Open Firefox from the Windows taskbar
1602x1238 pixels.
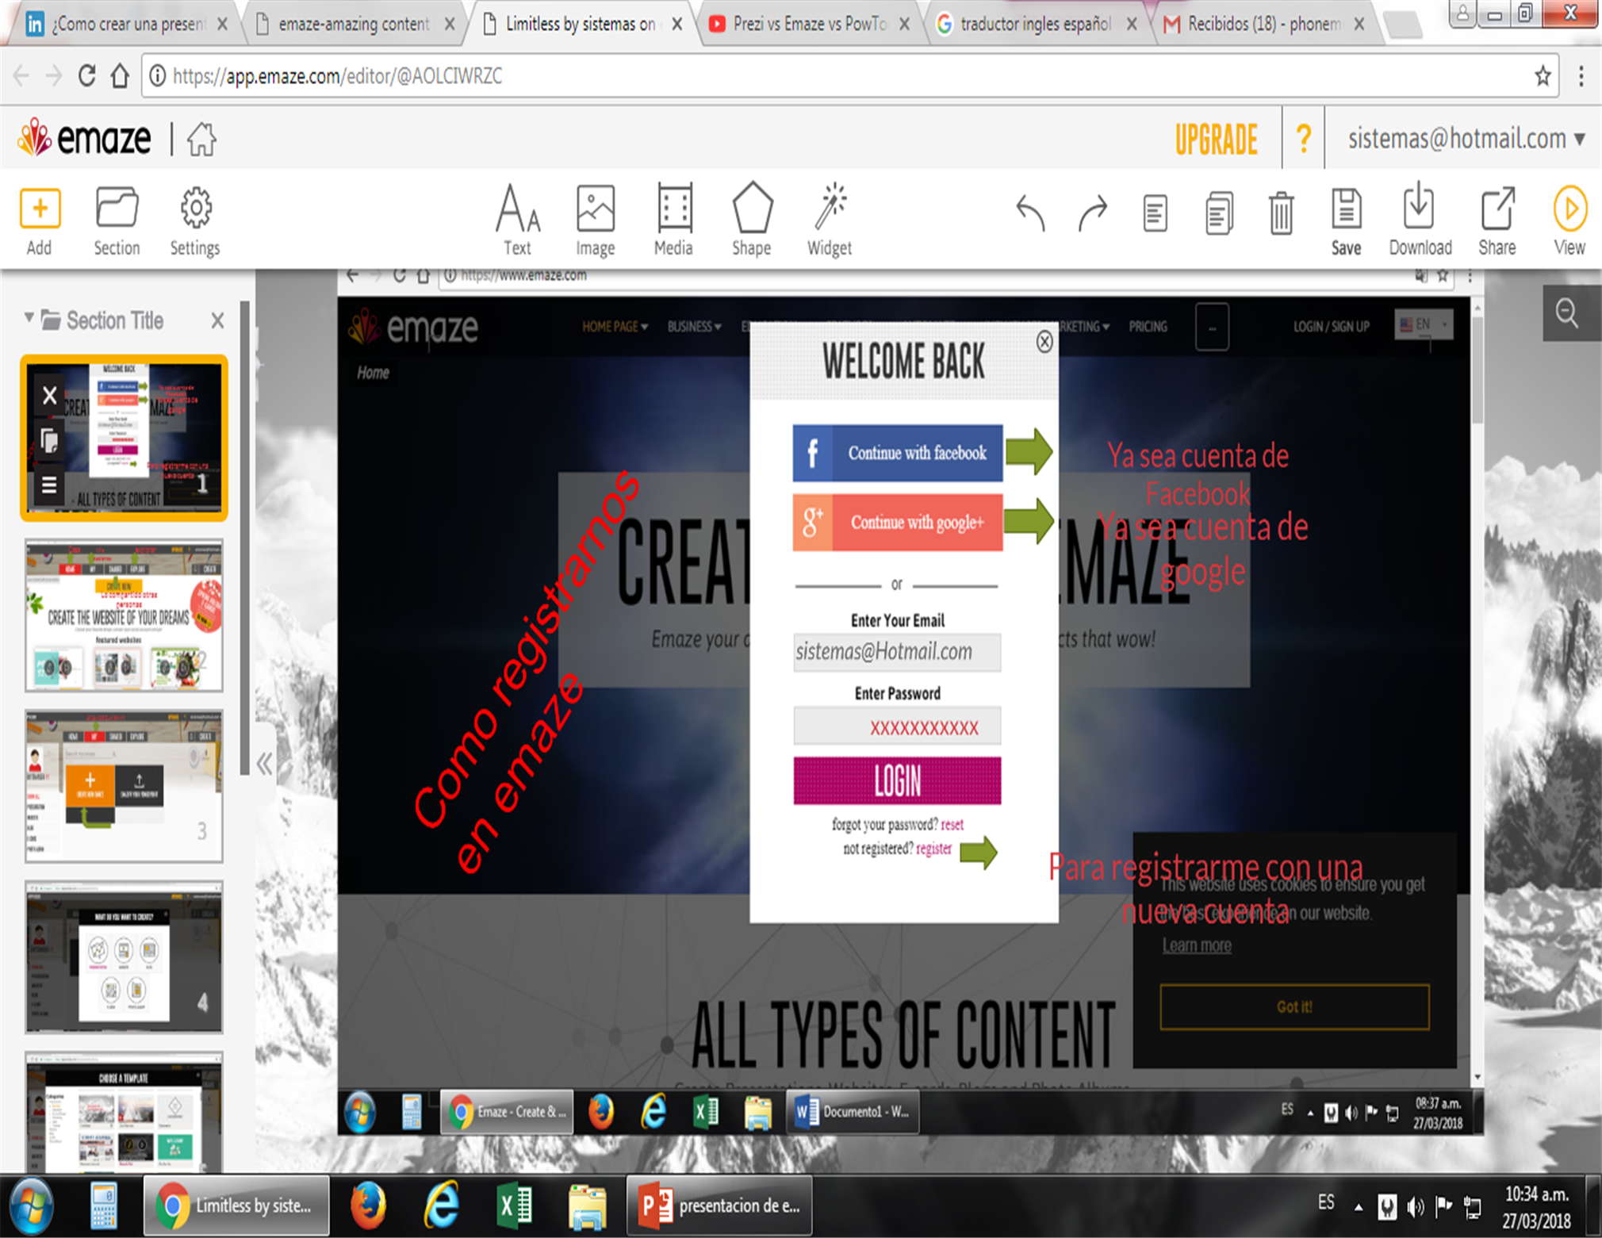368,1205
